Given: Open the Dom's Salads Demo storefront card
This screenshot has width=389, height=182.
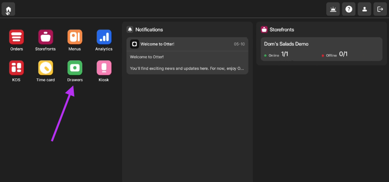Looking at the screenshot, I should 321,49.
